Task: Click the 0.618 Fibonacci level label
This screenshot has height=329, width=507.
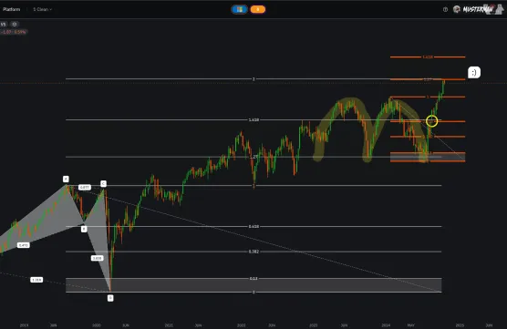Action: click(x=253, y=227)
